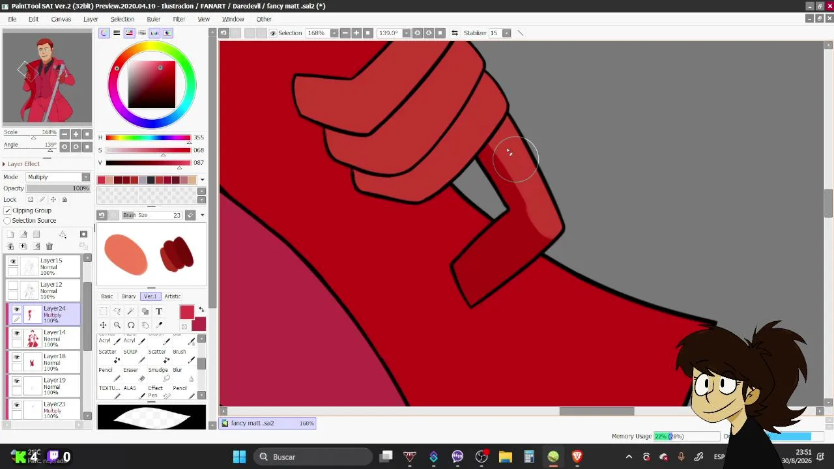Screen dimensions: 834x469
Task: Open the Filter menu
Action: coord(179,20)
